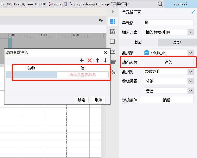Click the log message text at top
The image size is (197, 158).
65,4
